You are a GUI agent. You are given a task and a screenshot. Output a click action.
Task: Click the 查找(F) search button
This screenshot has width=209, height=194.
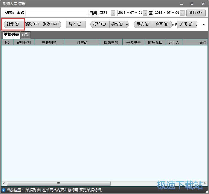pyautogui.click(x=196, y=13)
